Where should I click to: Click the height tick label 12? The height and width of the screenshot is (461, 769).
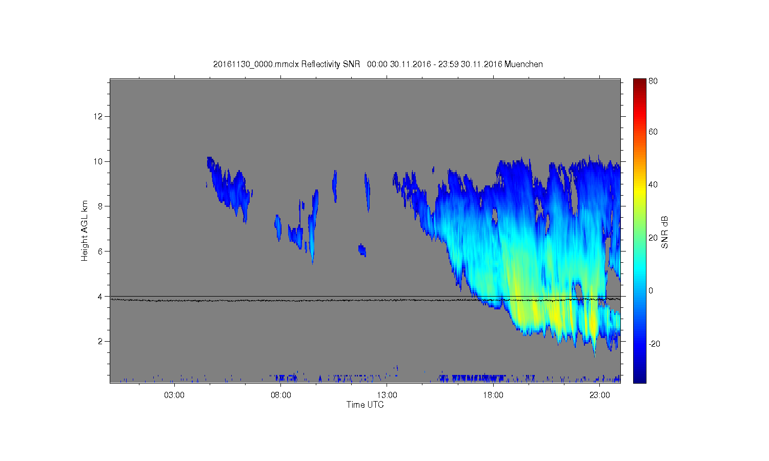[98, 117]
